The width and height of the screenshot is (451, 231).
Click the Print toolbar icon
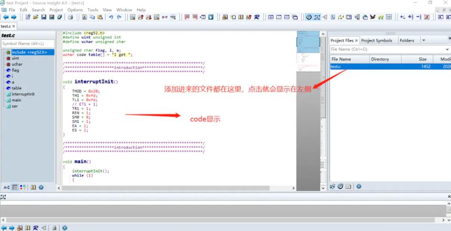click(x=70, y=17)
